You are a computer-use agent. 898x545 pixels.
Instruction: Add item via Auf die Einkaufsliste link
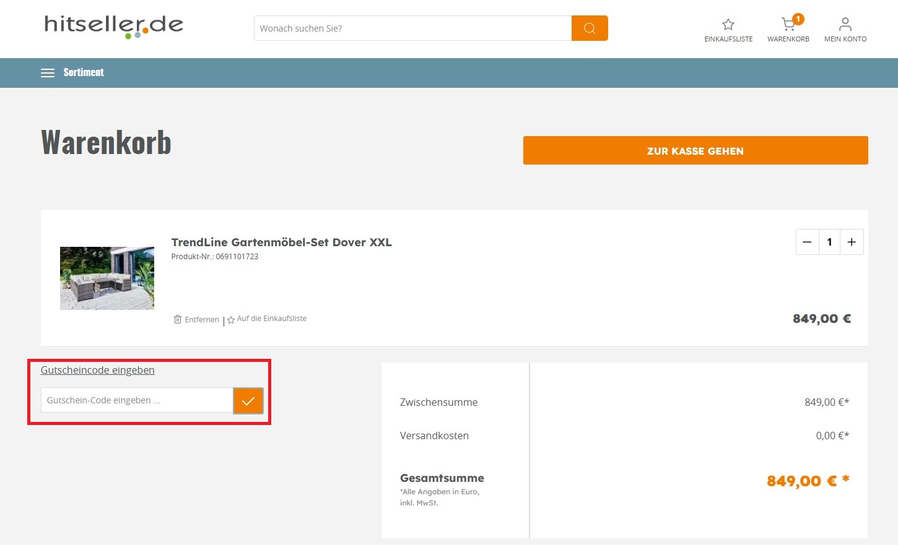coord(272,319)
